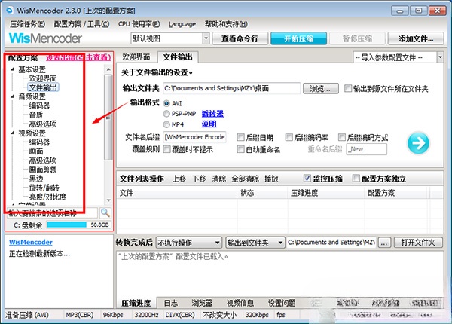
Task: Click the 压缩进度 column header
Action: coord(326,193)
